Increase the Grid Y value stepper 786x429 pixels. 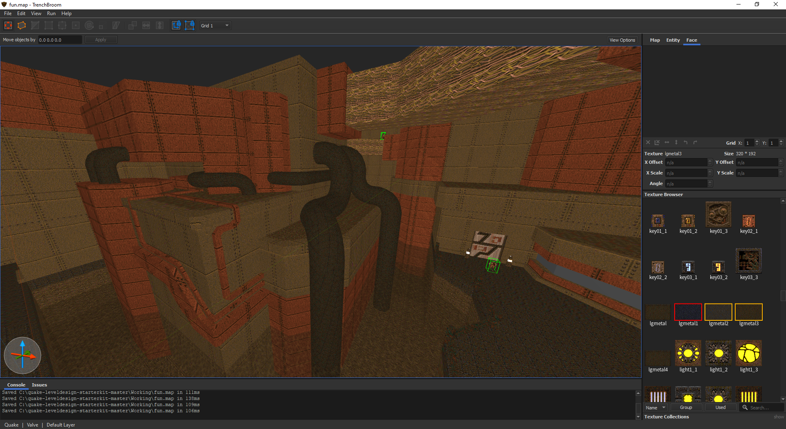click(x=781, y=141)
